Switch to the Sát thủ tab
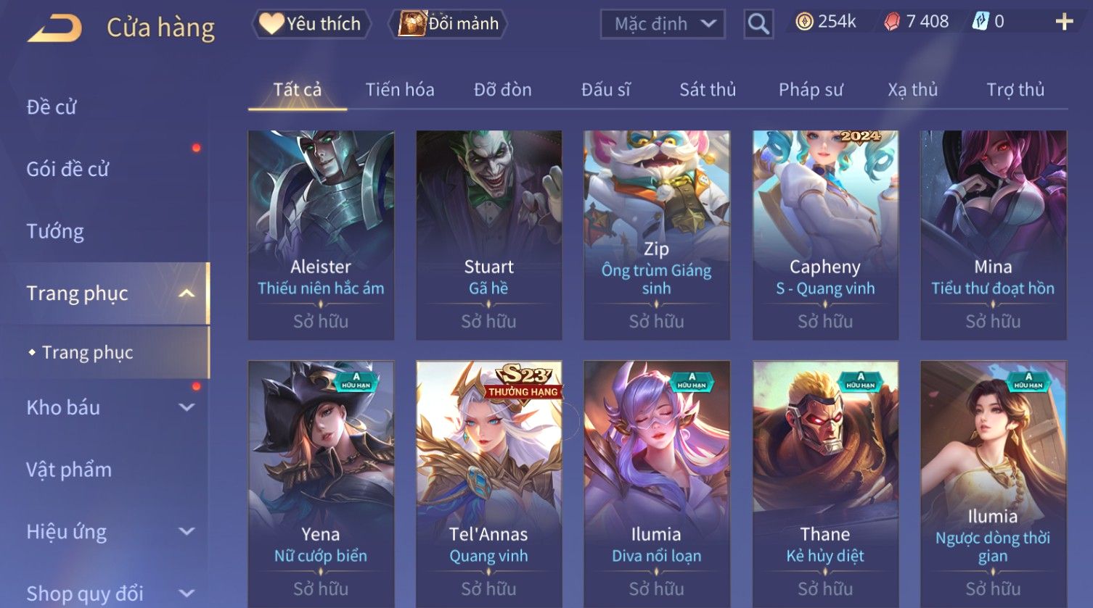Viewport: 1093px width, 608px height. (x=708, y=90)
